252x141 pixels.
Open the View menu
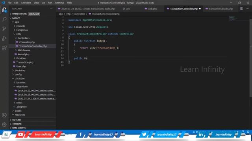pyautogui.click(x=36, y=3)
